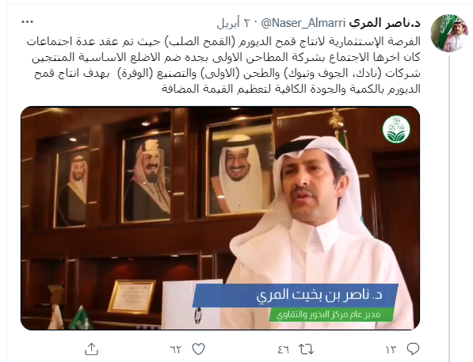Like the tweet with the heart icon
The image size is (473, 362).
click(x=199, y=349)
